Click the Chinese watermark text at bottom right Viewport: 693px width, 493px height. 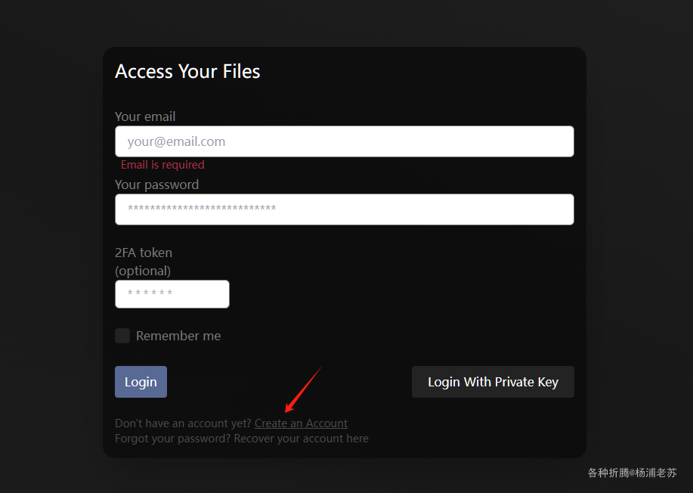tap(632, 473)
